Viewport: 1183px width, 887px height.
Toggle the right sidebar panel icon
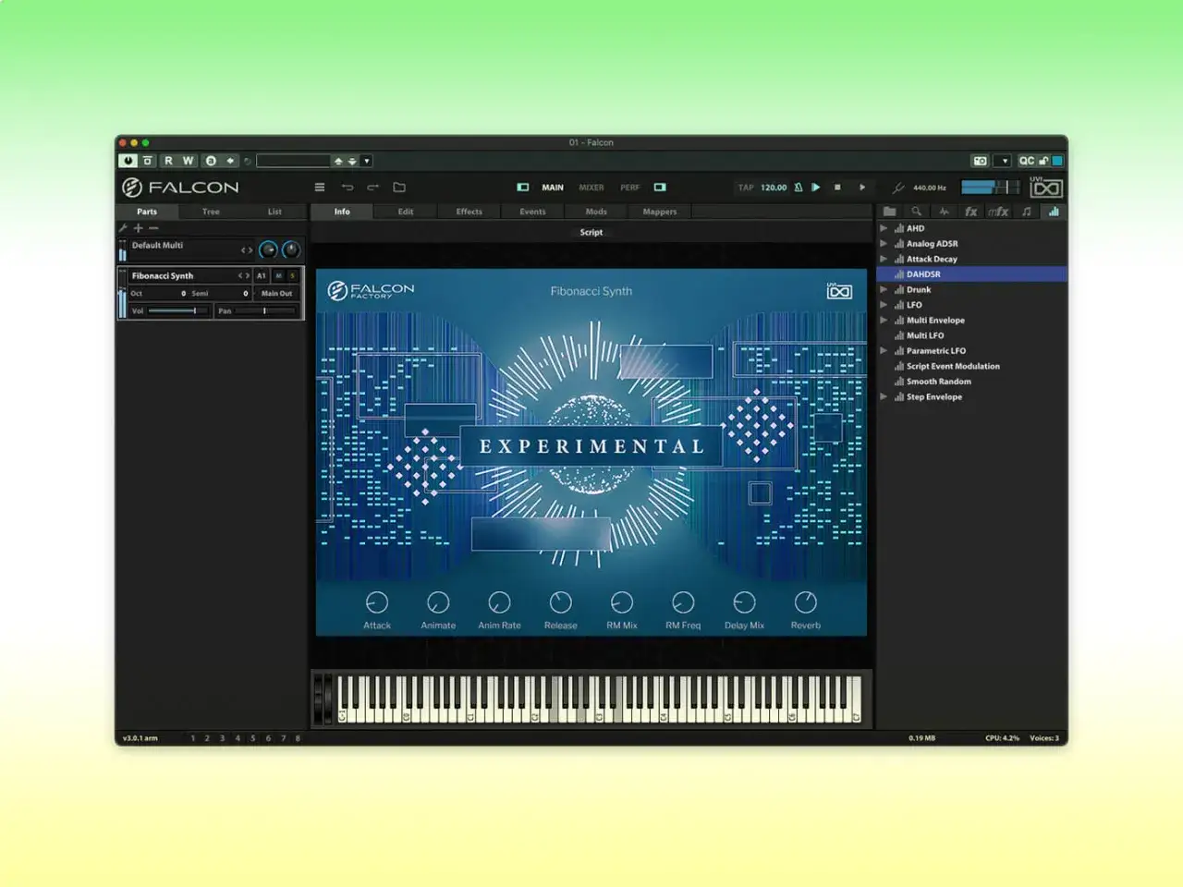pyautogui.click(x=660, y=188)
